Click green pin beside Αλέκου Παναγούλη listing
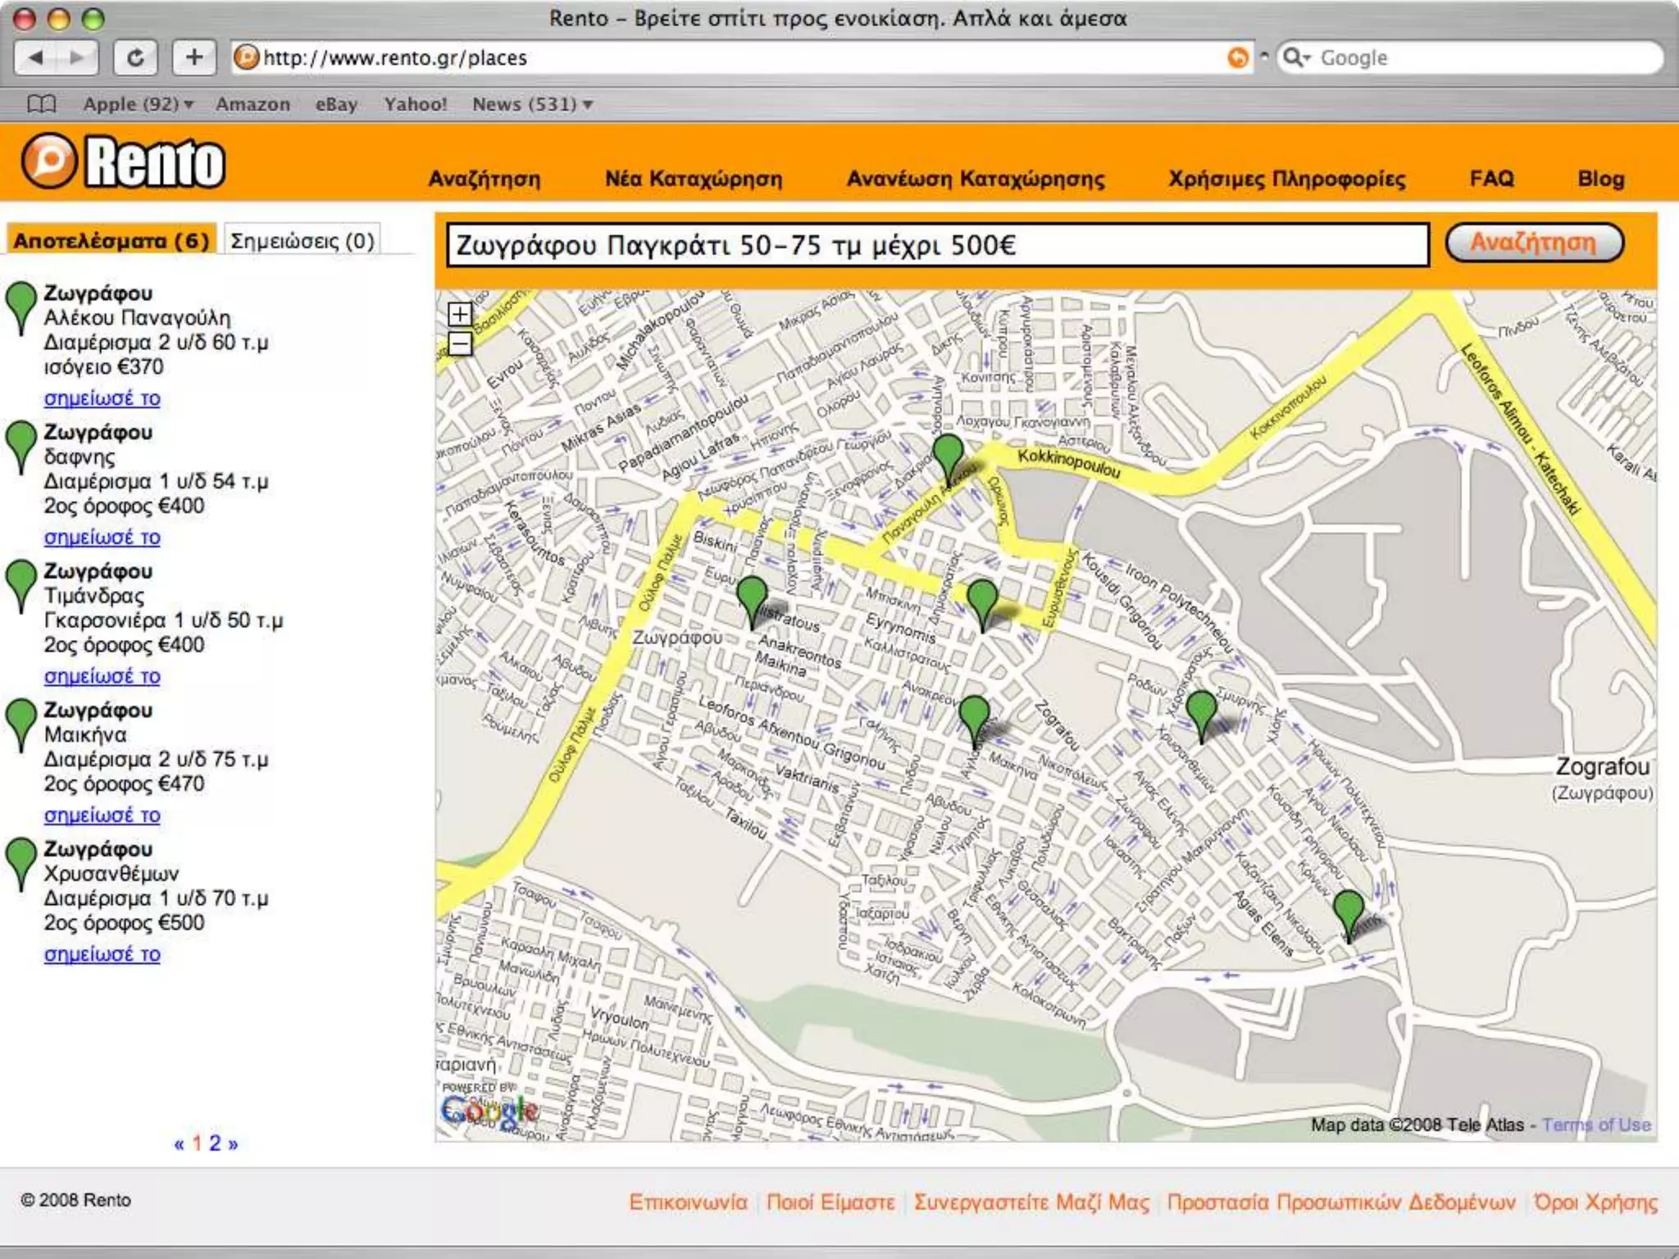This screenshot has height=1259, width=1679. tap(21, 308)
